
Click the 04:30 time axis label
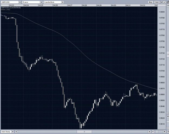114,5
